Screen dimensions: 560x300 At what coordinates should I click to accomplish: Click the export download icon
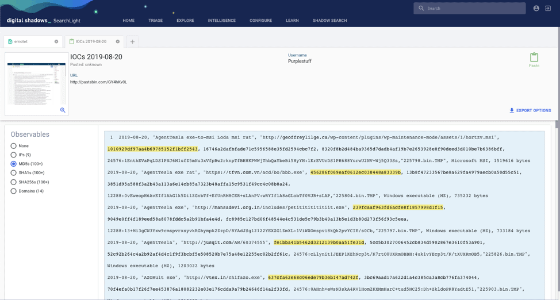[x=512, y=110]
